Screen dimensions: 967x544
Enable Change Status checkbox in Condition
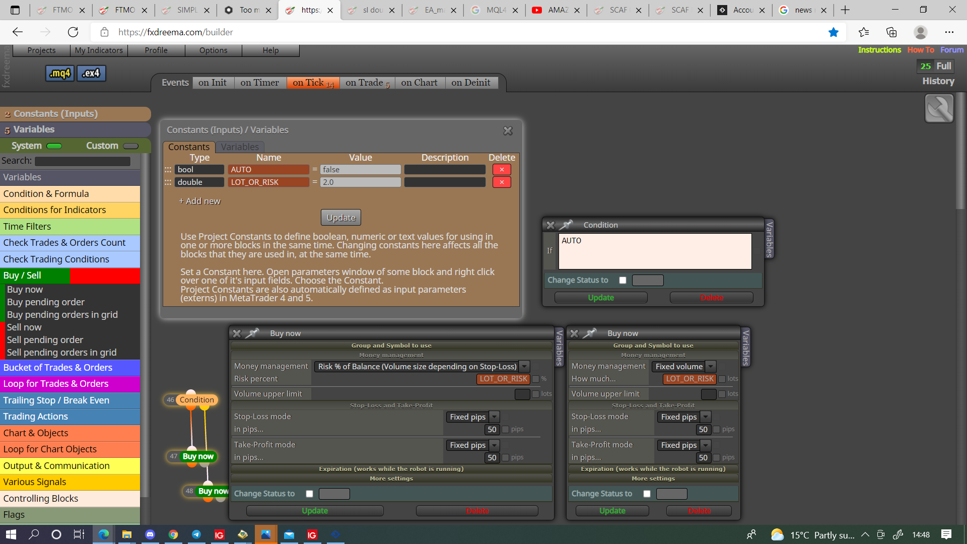[x=623, y=280]
